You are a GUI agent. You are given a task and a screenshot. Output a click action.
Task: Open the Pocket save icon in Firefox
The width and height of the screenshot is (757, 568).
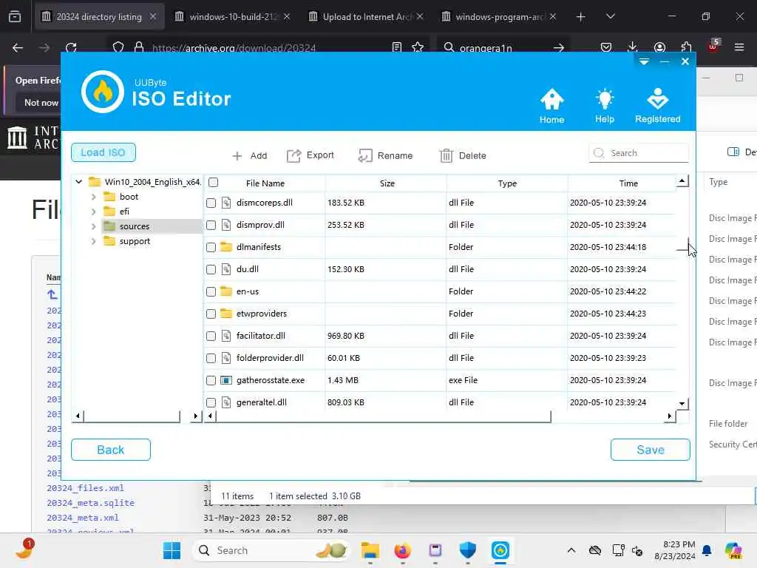pyautogui.click(x=606, y=47)
